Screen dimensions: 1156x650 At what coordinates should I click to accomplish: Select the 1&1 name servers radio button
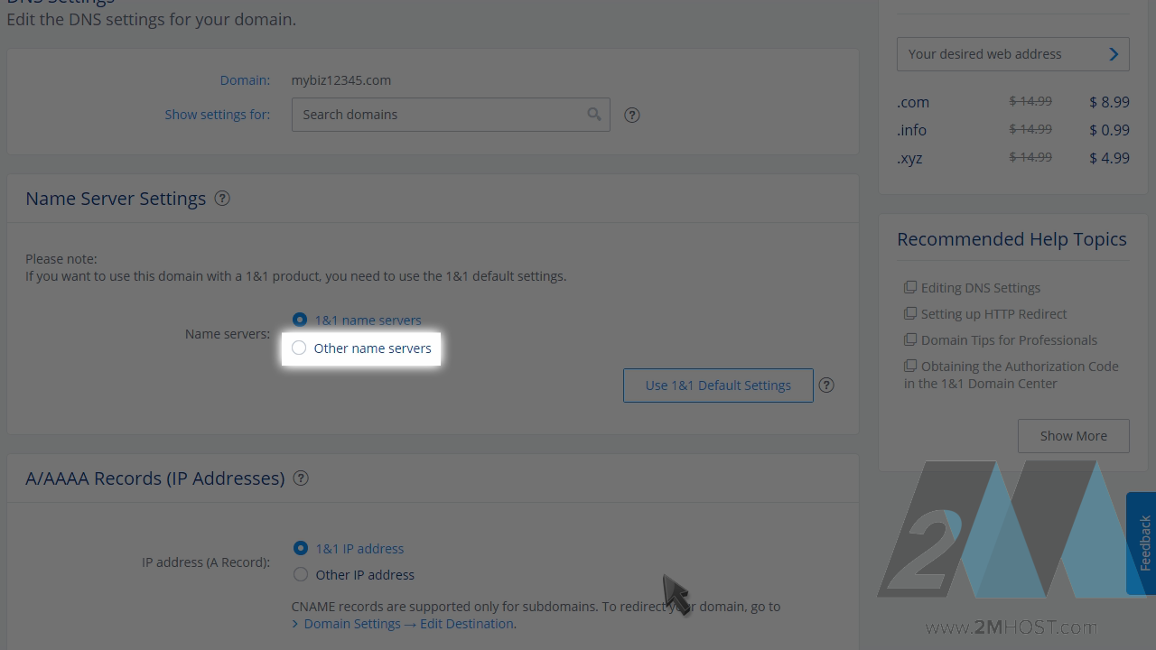(300, 320)
